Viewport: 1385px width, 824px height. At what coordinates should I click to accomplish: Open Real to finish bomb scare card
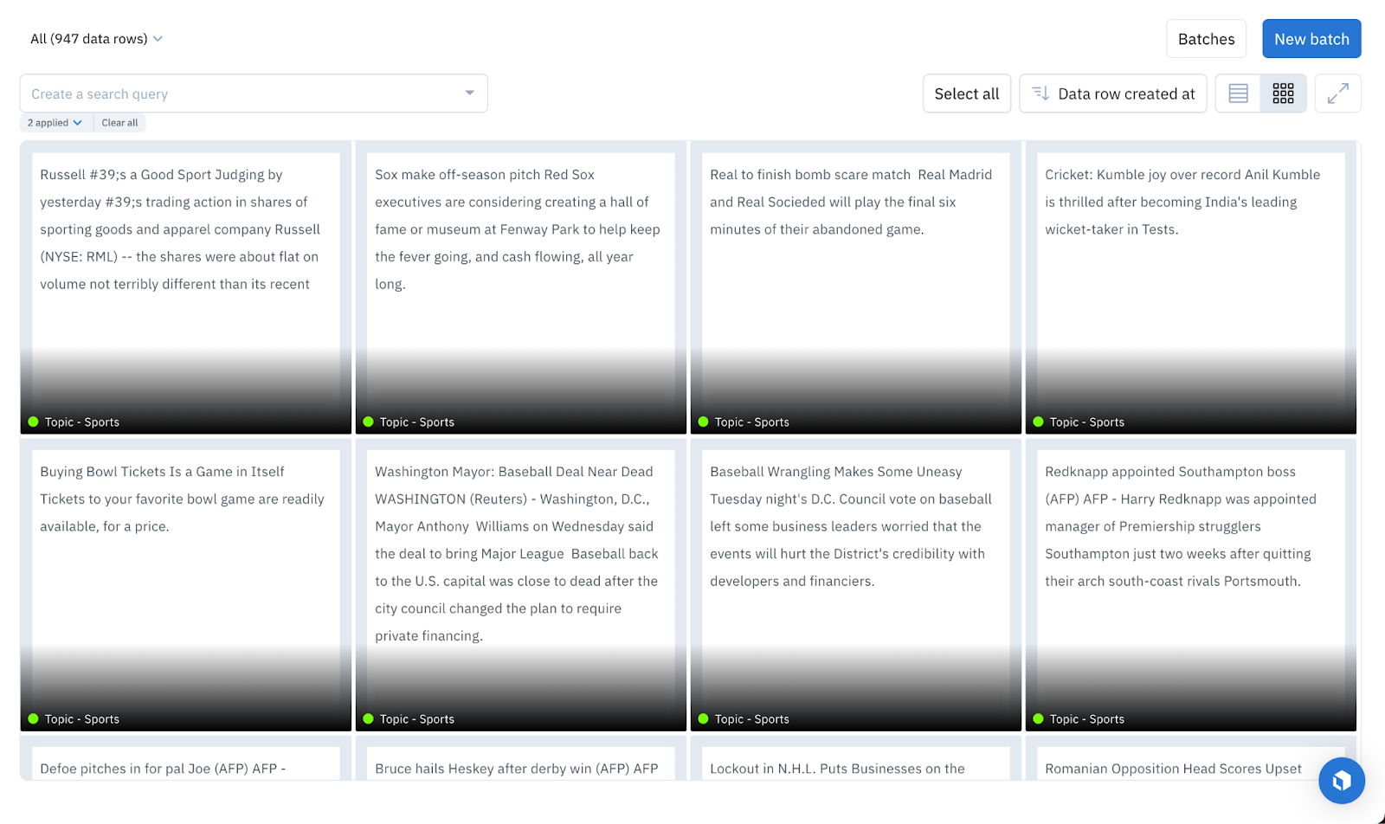tap(856, 287)
